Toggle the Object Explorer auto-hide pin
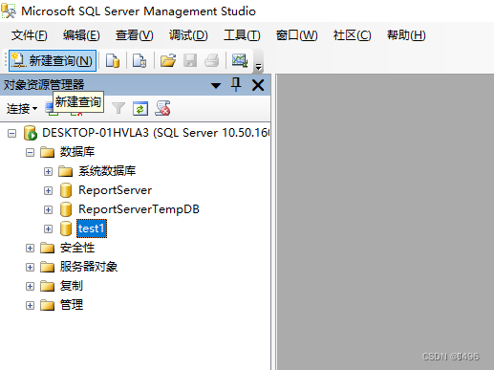Image resolution: width=494 pixels, height=370 pixels. [x=236, y=85]
